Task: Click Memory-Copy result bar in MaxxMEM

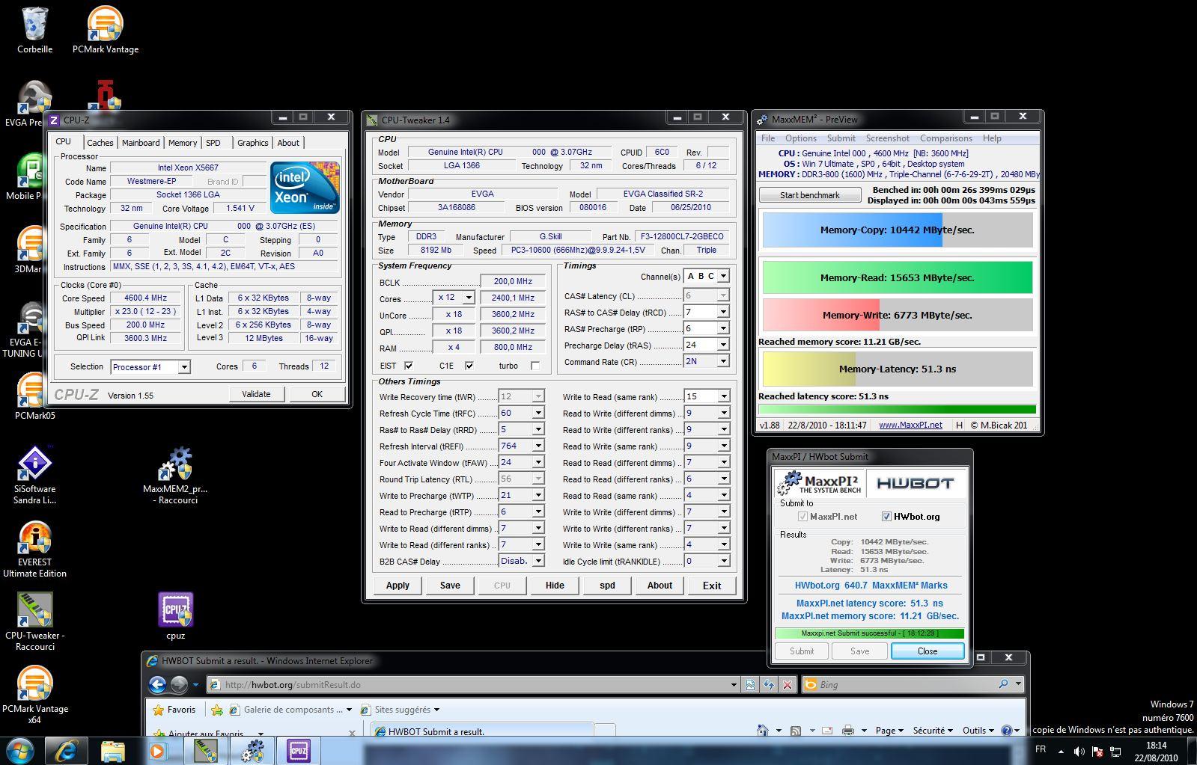Action: 898,230
